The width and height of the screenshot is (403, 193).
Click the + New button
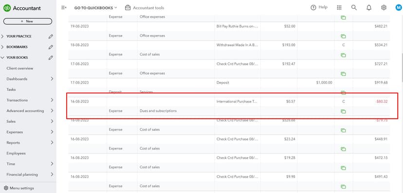coord(28,21)
